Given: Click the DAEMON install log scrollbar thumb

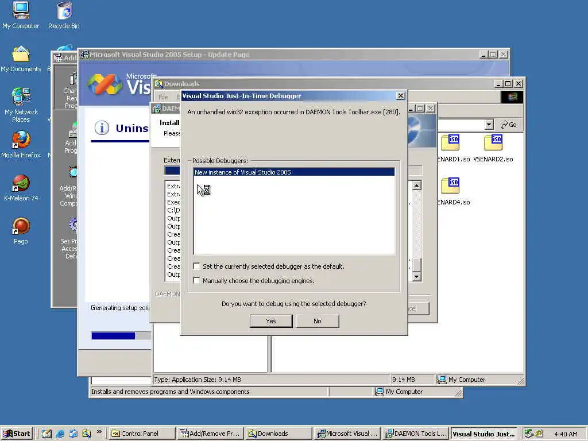Looking at the screenshot, I should pyautogui.click(x=417, y=264).
